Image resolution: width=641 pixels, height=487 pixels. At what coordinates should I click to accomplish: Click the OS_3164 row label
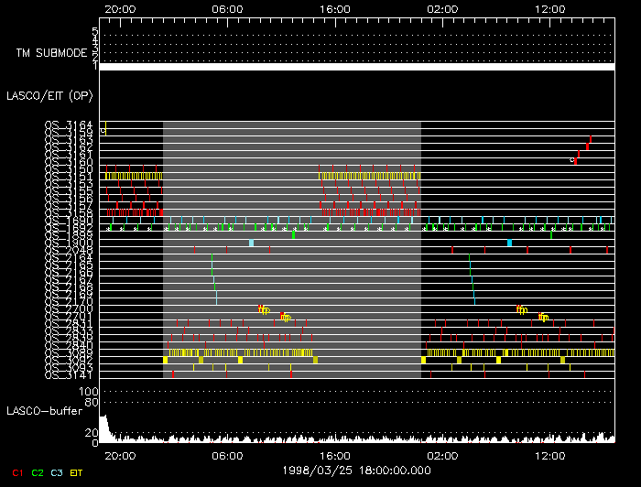(69, 124)
